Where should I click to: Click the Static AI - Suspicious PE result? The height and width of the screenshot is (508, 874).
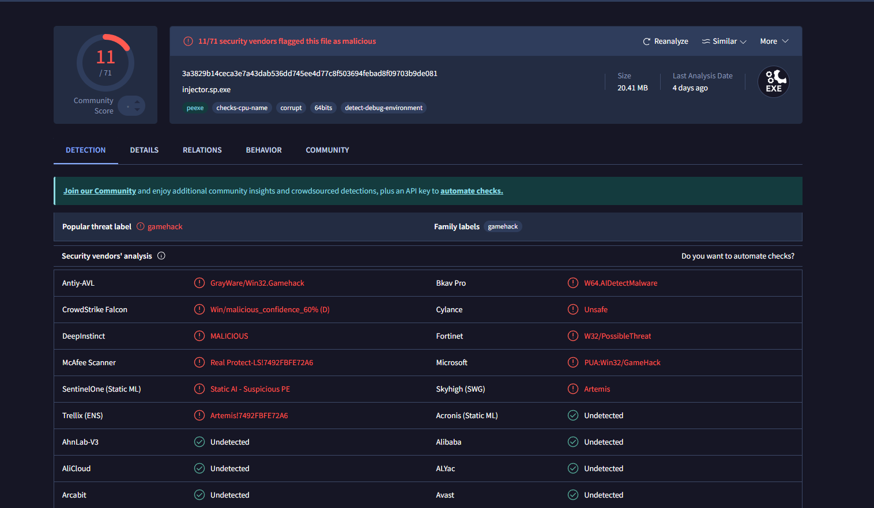[250, 389]
